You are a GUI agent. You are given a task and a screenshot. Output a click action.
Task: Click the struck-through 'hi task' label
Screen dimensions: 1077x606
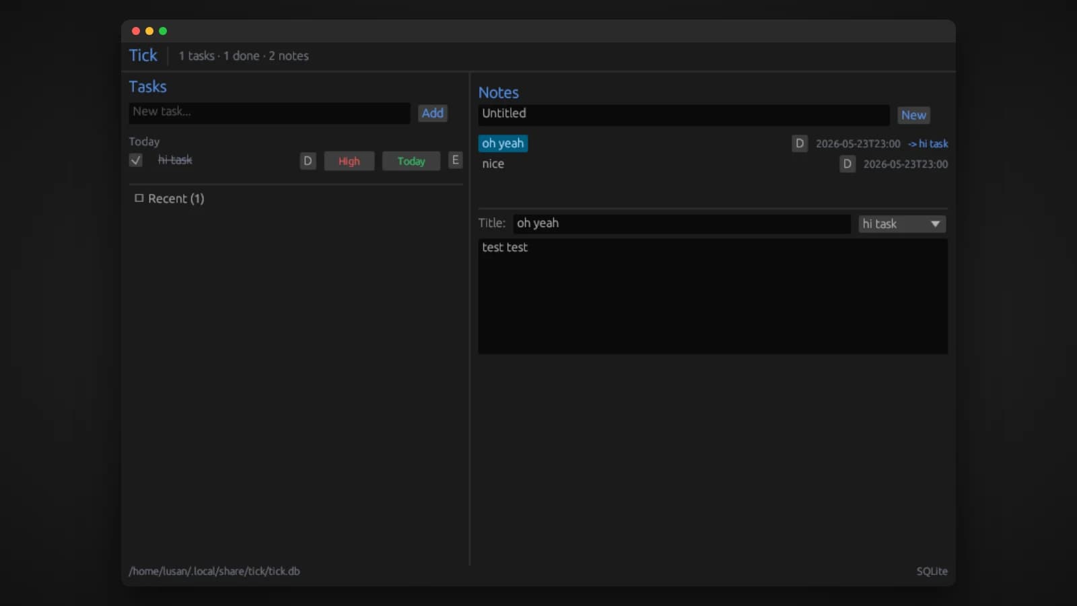(x=175, y=160)
